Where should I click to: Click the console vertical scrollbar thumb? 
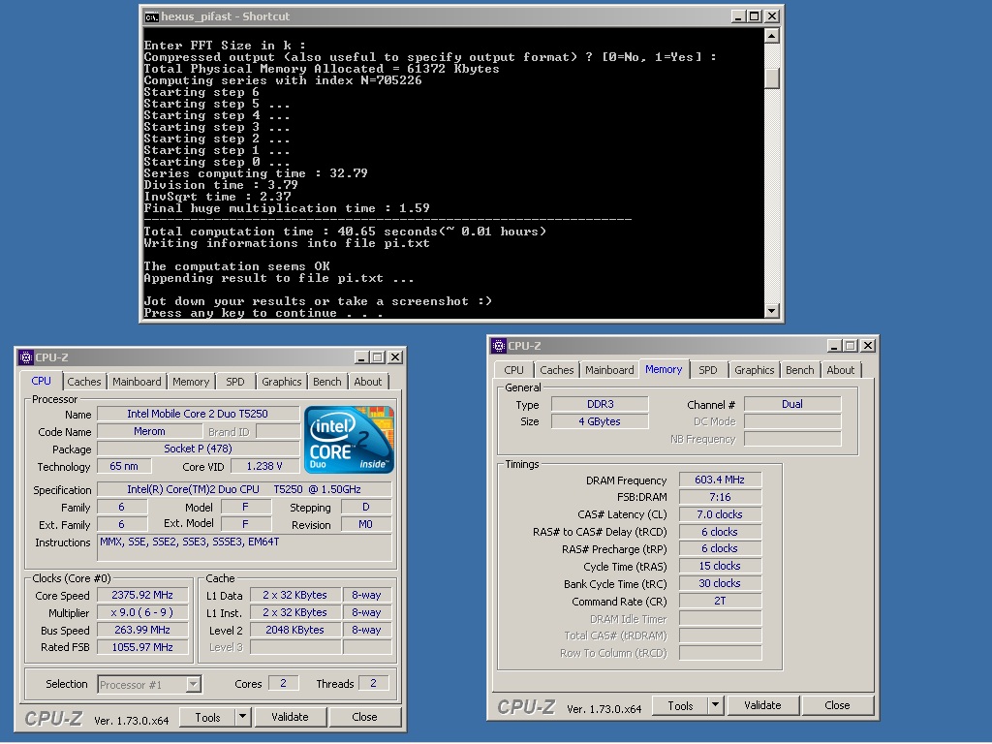click(x=771, y=77)
